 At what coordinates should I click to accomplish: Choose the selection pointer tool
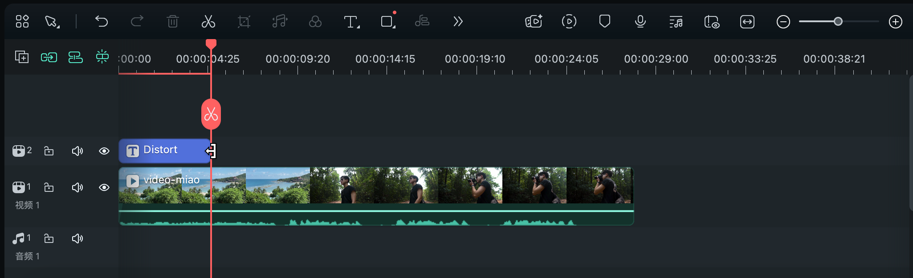pos(52,21)
